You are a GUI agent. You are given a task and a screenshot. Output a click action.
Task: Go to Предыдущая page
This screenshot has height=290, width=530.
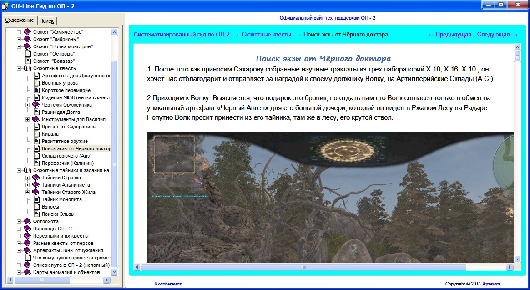[x=449, y=34]
